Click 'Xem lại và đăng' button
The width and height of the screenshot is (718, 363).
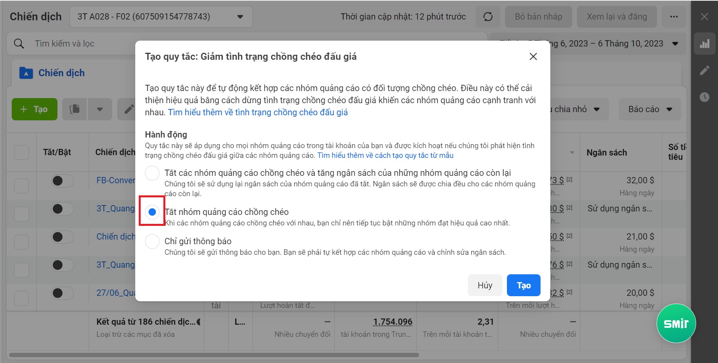(x=617, y=17)
